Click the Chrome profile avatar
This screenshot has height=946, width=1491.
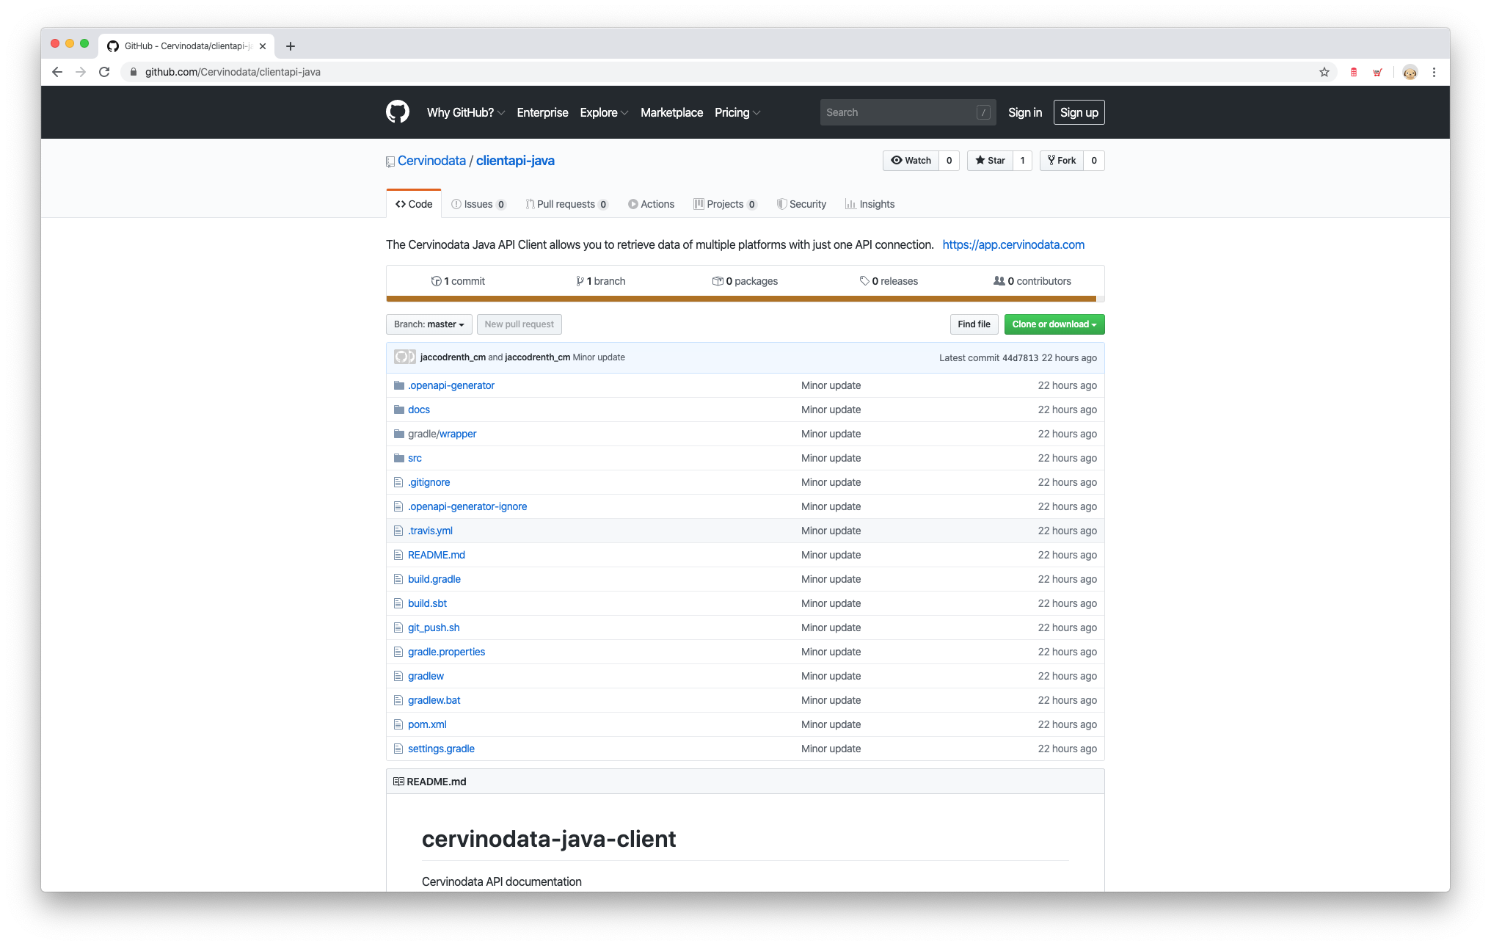click(x=1410, y=72)
